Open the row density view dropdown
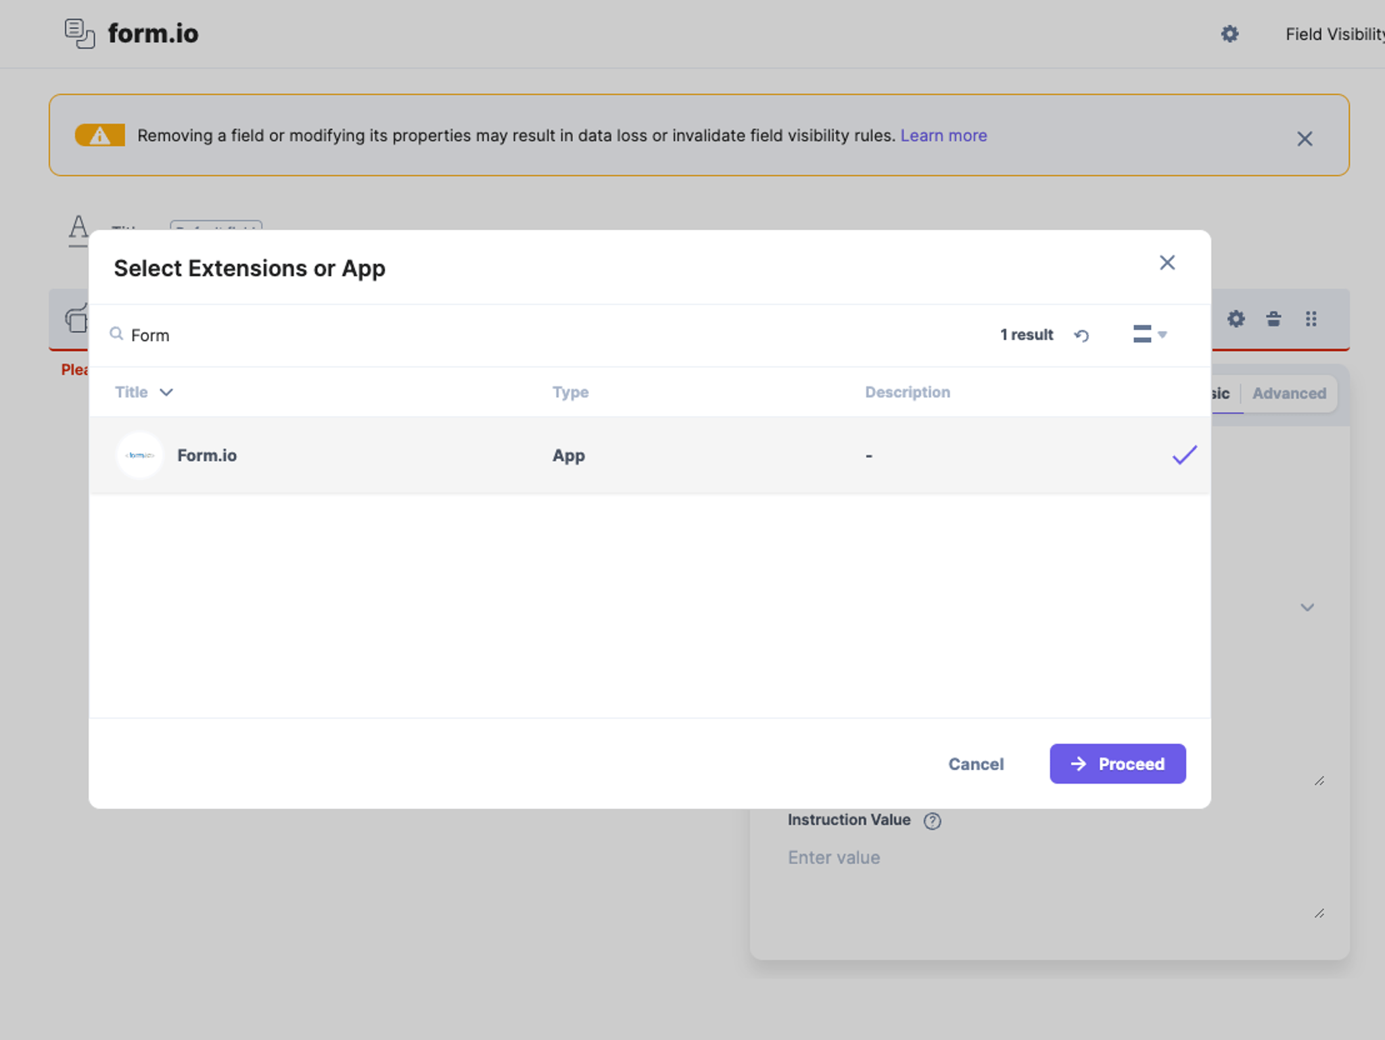The image size is (1385, 1040). [x=1150, y=334]
